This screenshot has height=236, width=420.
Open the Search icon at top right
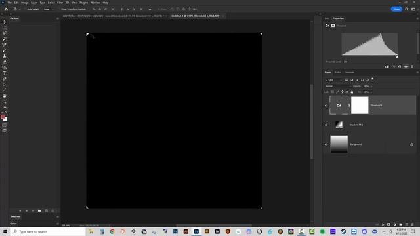point(406,9)
